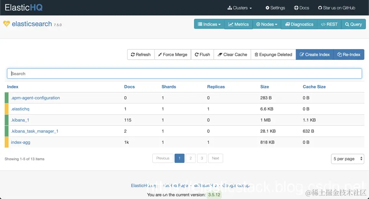Go to page 2 of indices
The image size is (369, 199).
point(191,158)
